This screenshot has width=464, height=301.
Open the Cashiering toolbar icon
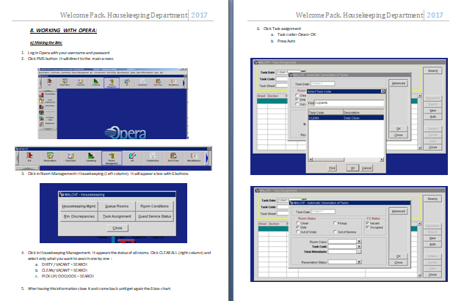pos(90,156)
